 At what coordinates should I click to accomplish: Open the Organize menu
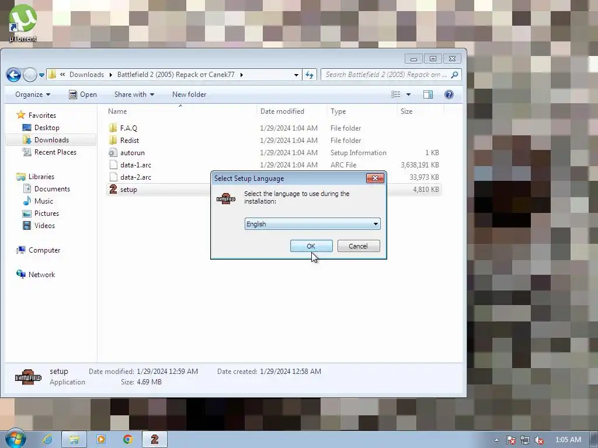(x=33, y=94)
